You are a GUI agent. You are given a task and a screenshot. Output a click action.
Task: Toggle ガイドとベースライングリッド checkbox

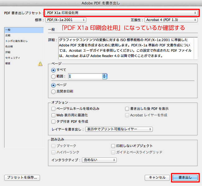[x=113, y=152]
